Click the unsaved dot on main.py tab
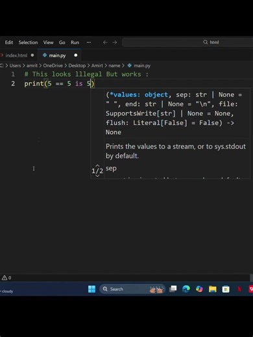This screenshot has height=337, width=253. [x=76, y=55]
